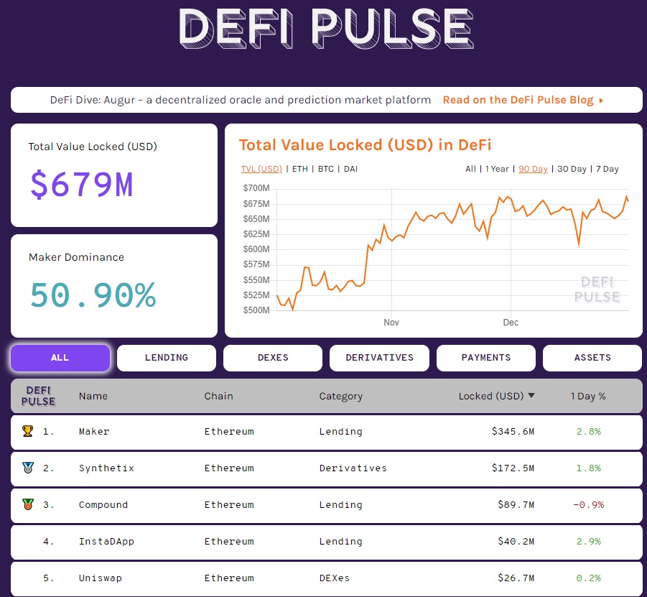647x597 pixels.
Task: Select the PAYMENTS tab
Action: pyautogui.click(x=486, y=358)
